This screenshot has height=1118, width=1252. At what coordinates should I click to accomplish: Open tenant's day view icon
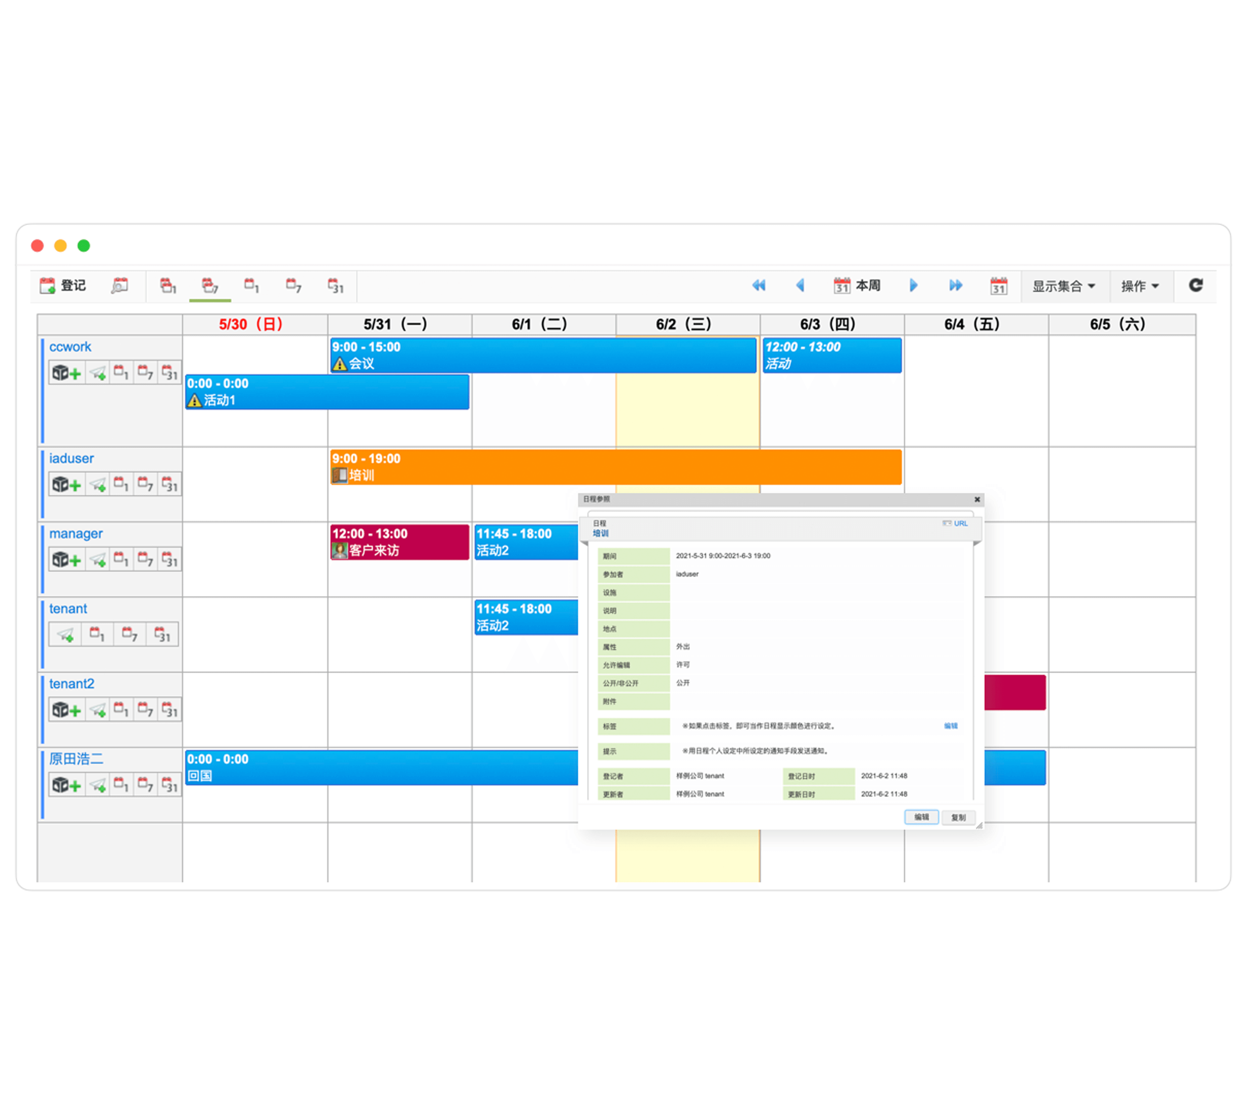(x=97, y=635)
